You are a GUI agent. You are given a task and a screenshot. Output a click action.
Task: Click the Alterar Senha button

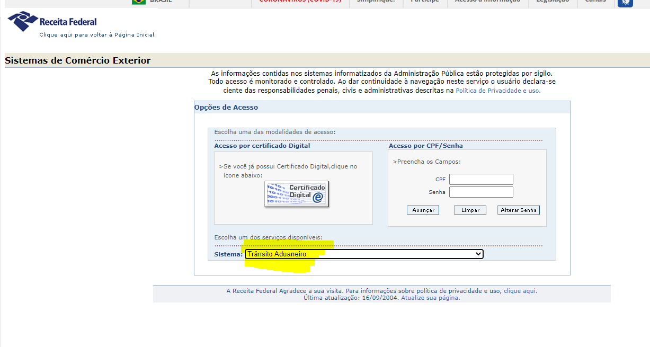point(519,210)
